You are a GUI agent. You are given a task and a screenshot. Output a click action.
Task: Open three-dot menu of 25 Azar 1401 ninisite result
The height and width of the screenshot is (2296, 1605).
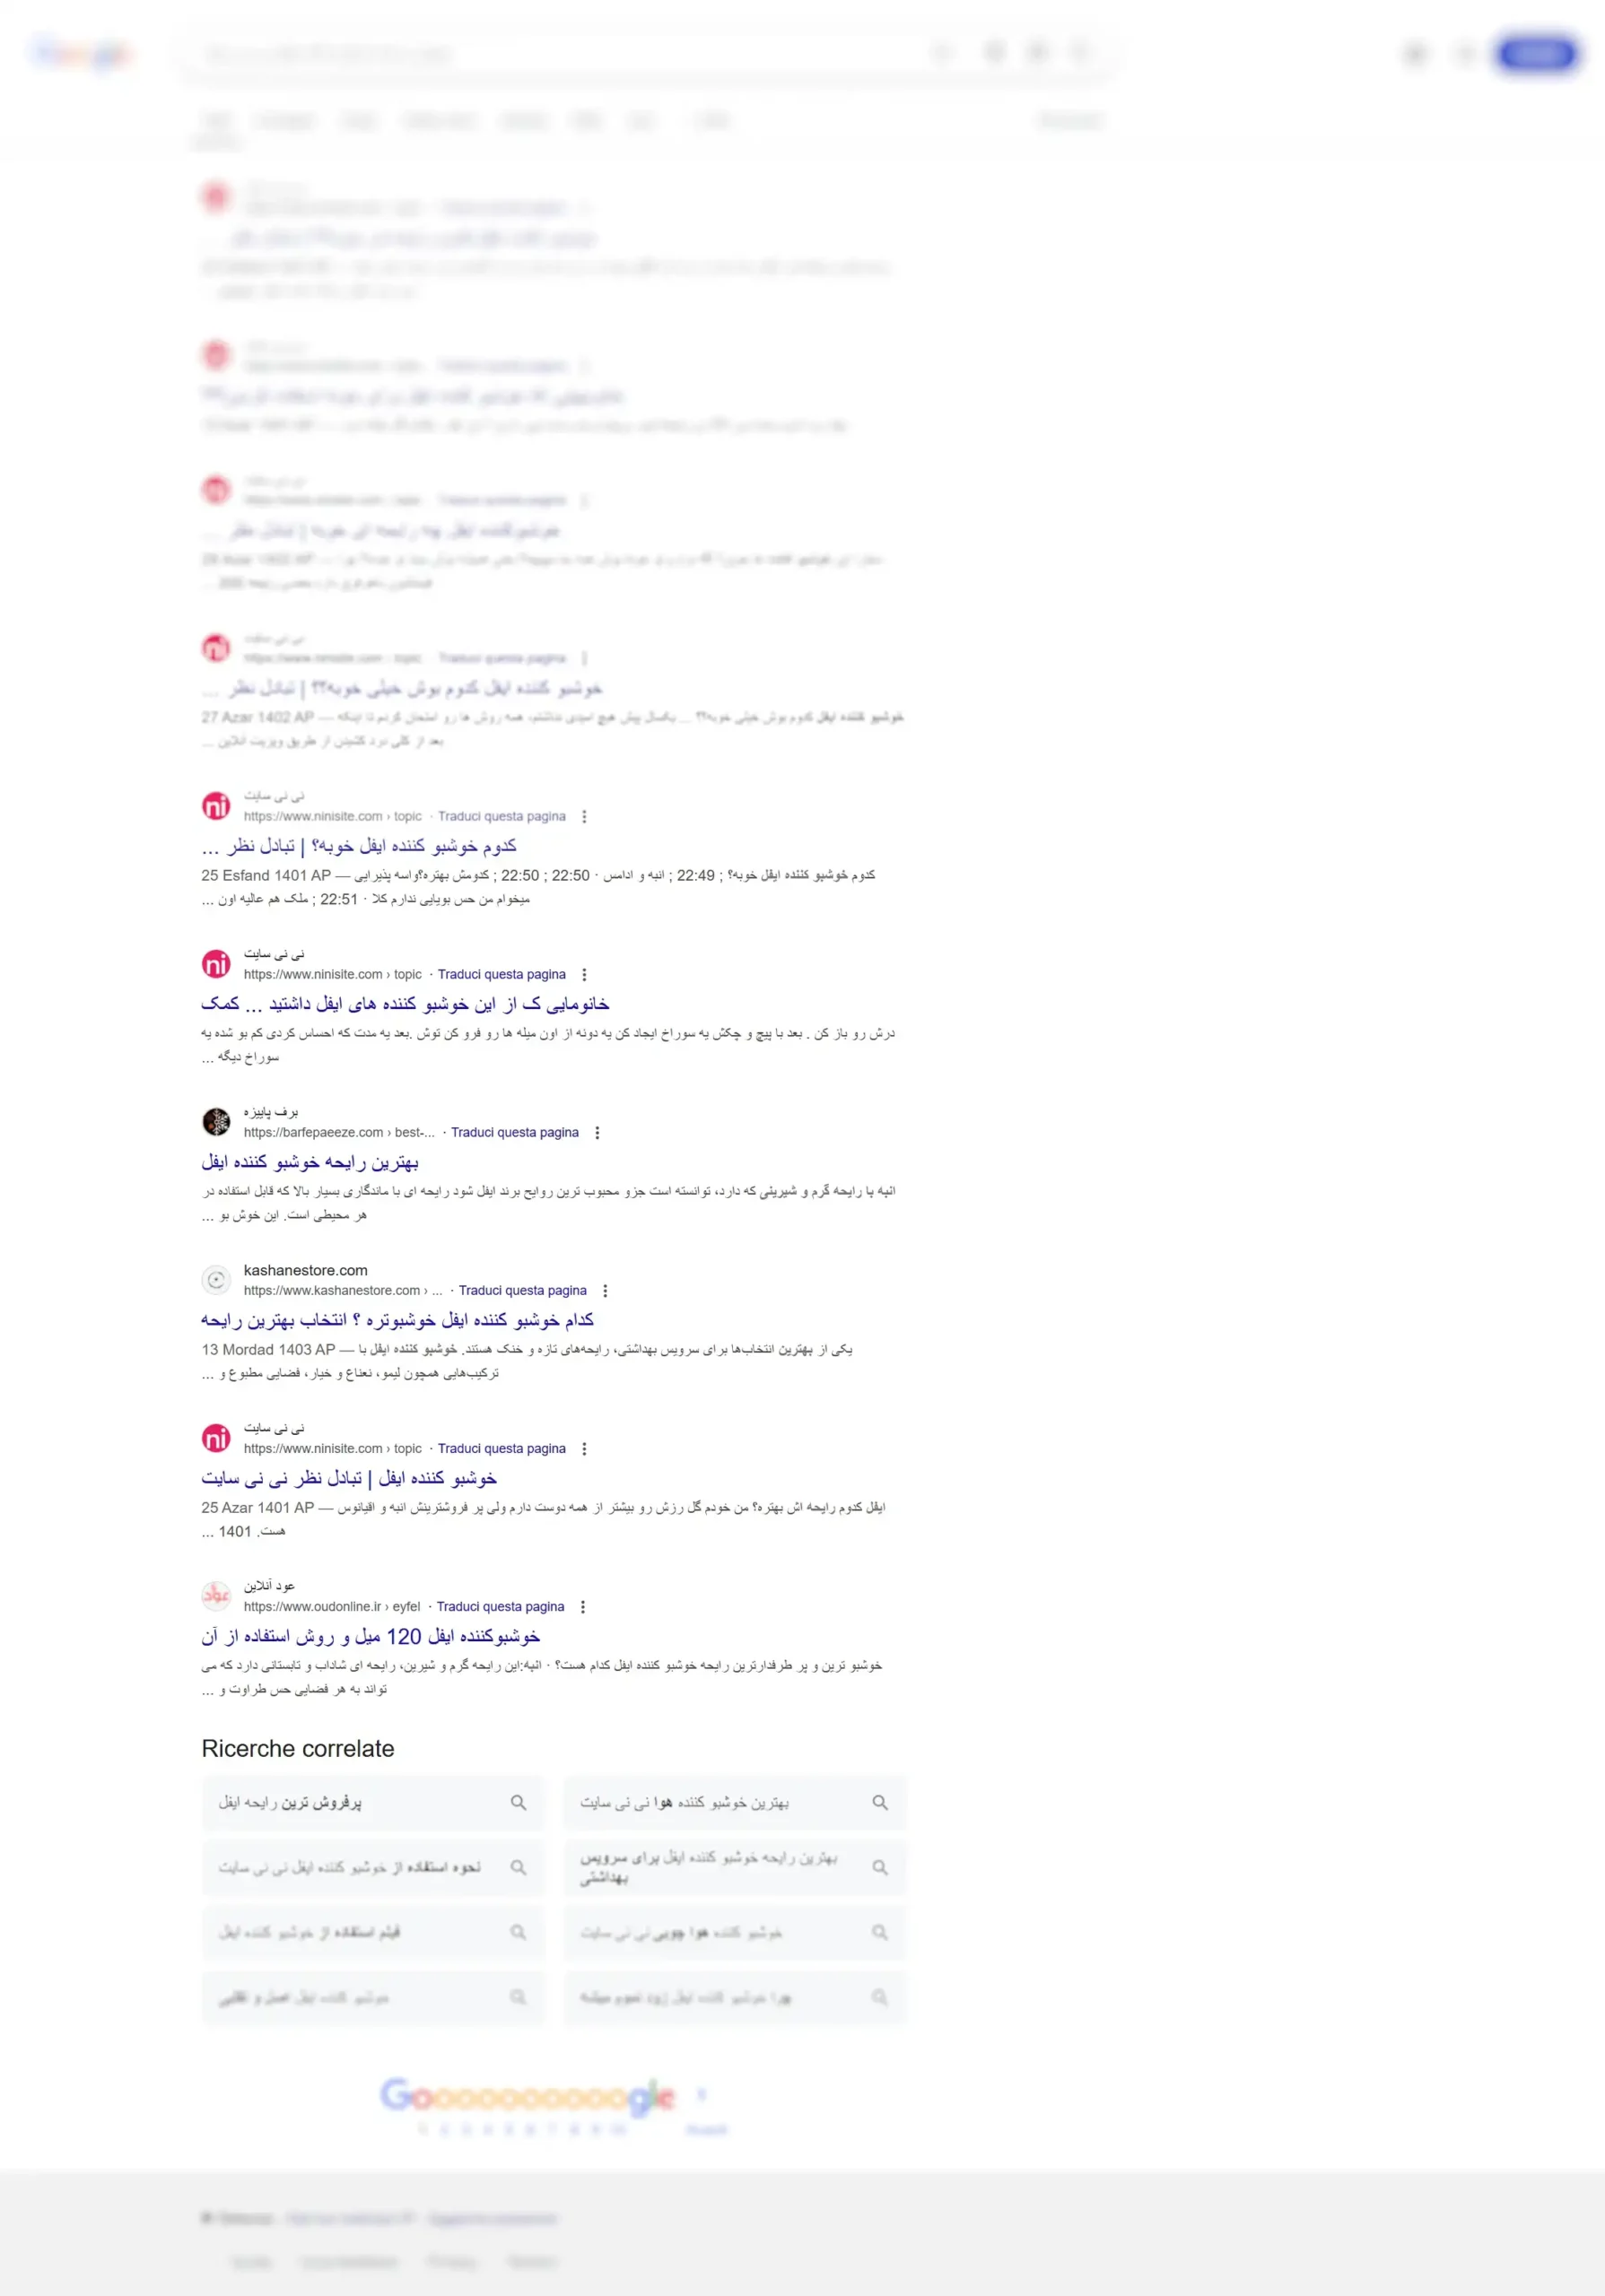[x=584, y=1448]
